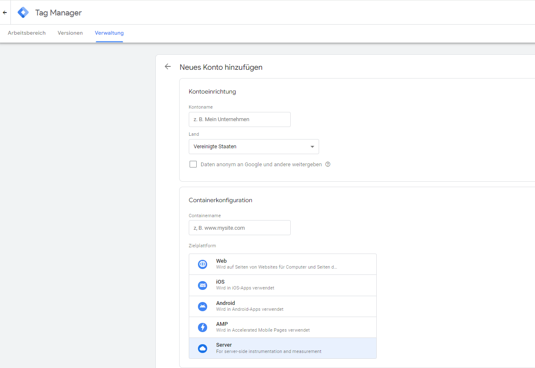The height and width of the screenshot is (368, 535).
Task: Focus the Containername input field
Action: click(240, 228)
